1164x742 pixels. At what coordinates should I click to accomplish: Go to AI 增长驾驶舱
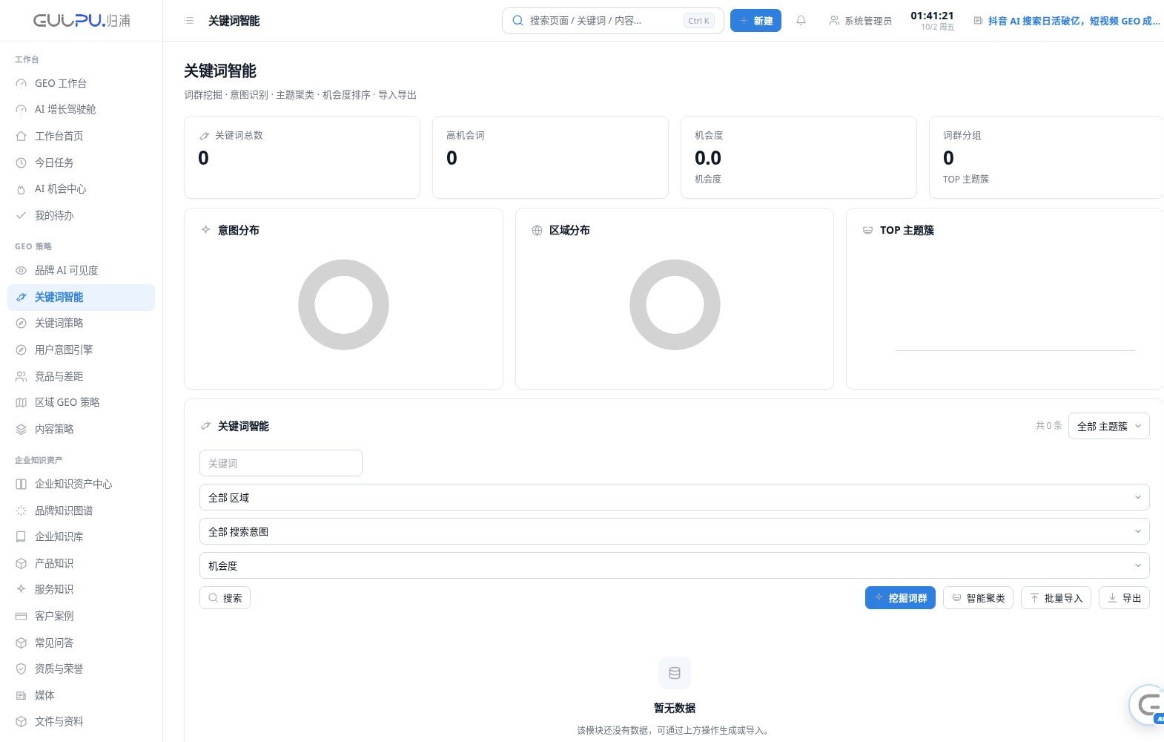(x=81, y=109)
